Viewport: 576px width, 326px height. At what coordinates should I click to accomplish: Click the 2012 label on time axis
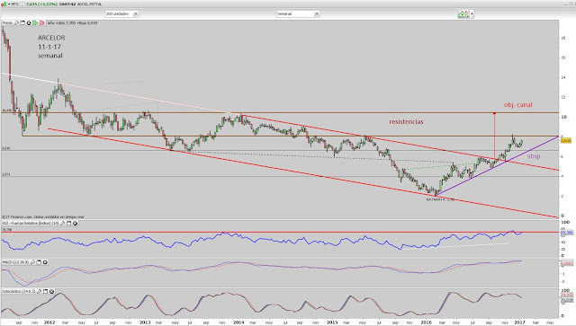point(49,322)
